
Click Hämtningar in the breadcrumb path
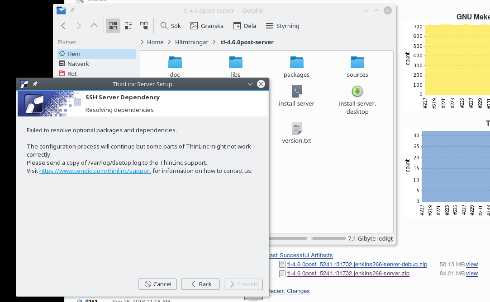[x=191, y=42]
